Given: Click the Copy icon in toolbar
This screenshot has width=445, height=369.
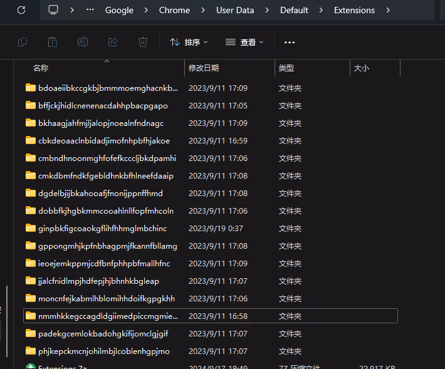Looking at the screenshot, I should click(x=23, y=42).
